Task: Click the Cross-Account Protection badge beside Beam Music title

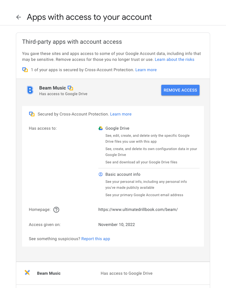Action: point(70,88)
